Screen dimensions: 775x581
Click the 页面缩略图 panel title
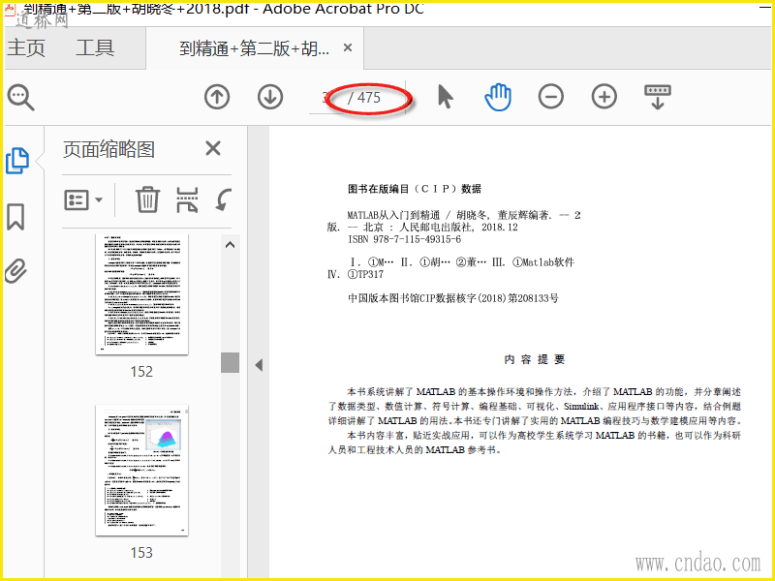(x=108, y=149)
